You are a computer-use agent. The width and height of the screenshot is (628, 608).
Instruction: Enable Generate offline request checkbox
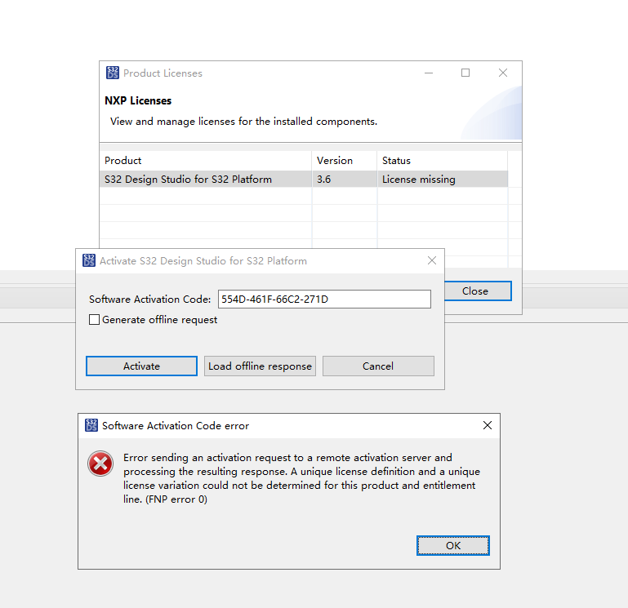(x=94, y=319)
